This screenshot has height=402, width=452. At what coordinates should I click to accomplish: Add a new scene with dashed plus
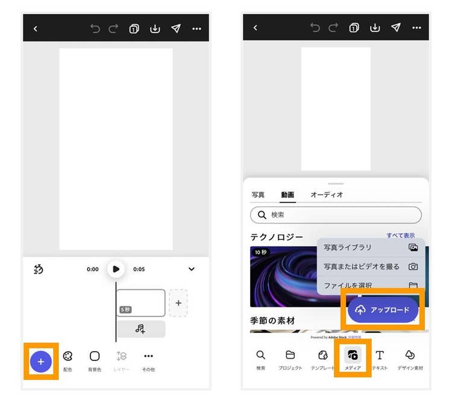point(178,303)
